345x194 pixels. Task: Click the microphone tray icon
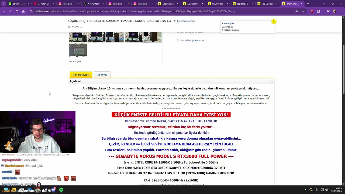[x=317, y=190]
